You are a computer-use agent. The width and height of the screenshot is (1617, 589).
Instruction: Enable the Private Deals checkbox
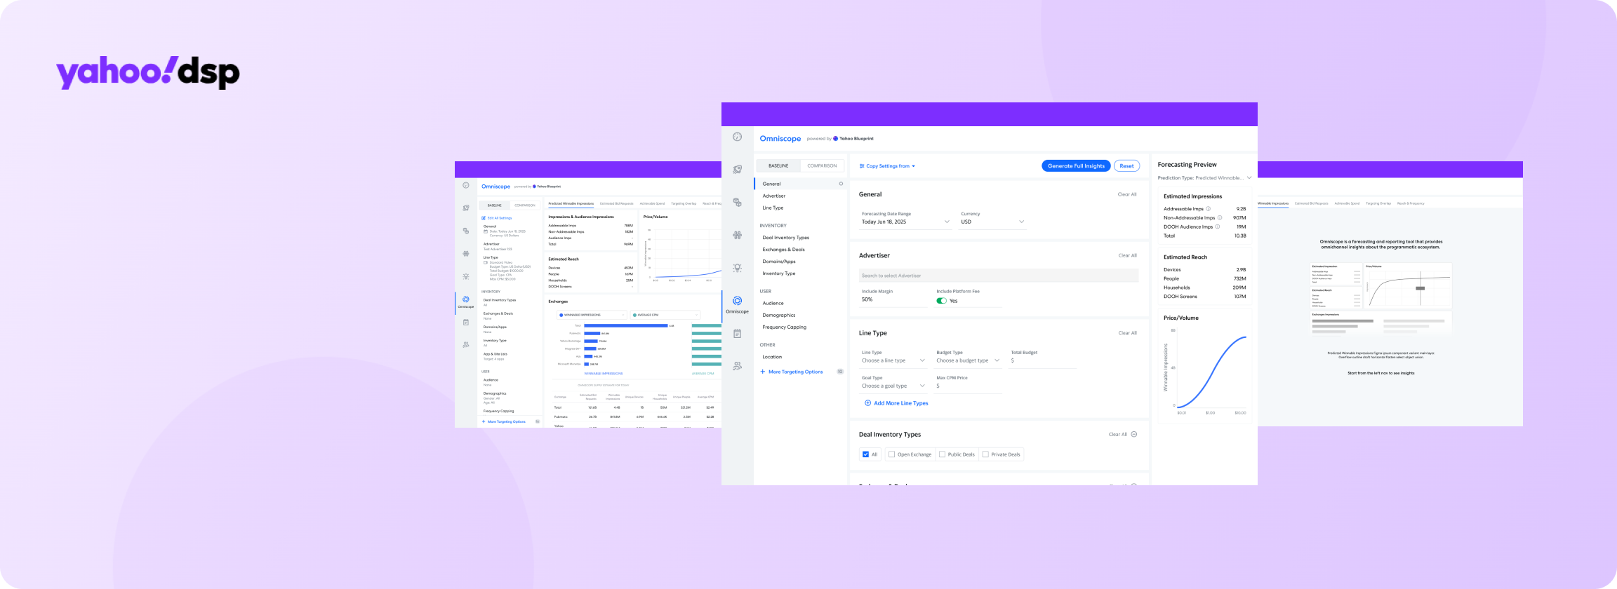985,454
